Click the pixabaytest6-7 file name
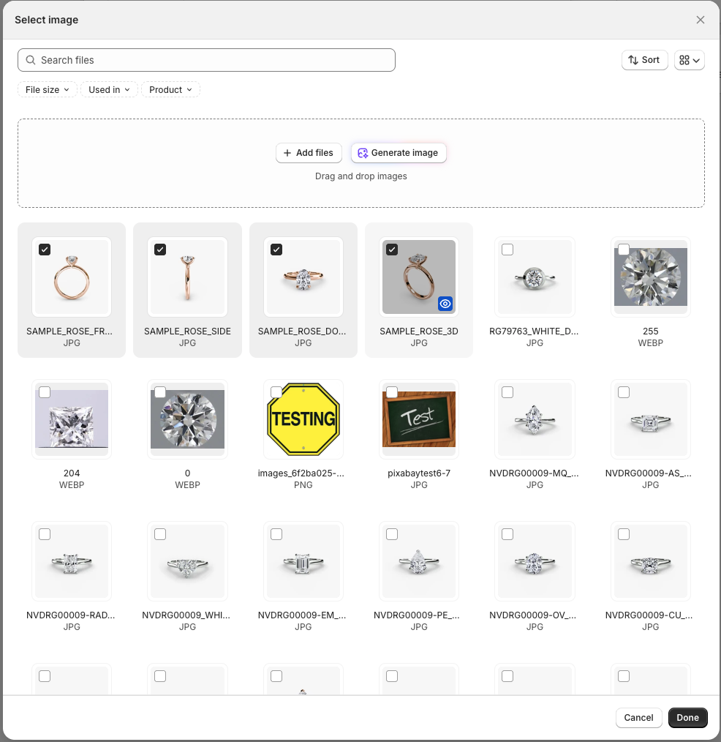The width and height of the screenshot is (721, 742). coord(419,473)
